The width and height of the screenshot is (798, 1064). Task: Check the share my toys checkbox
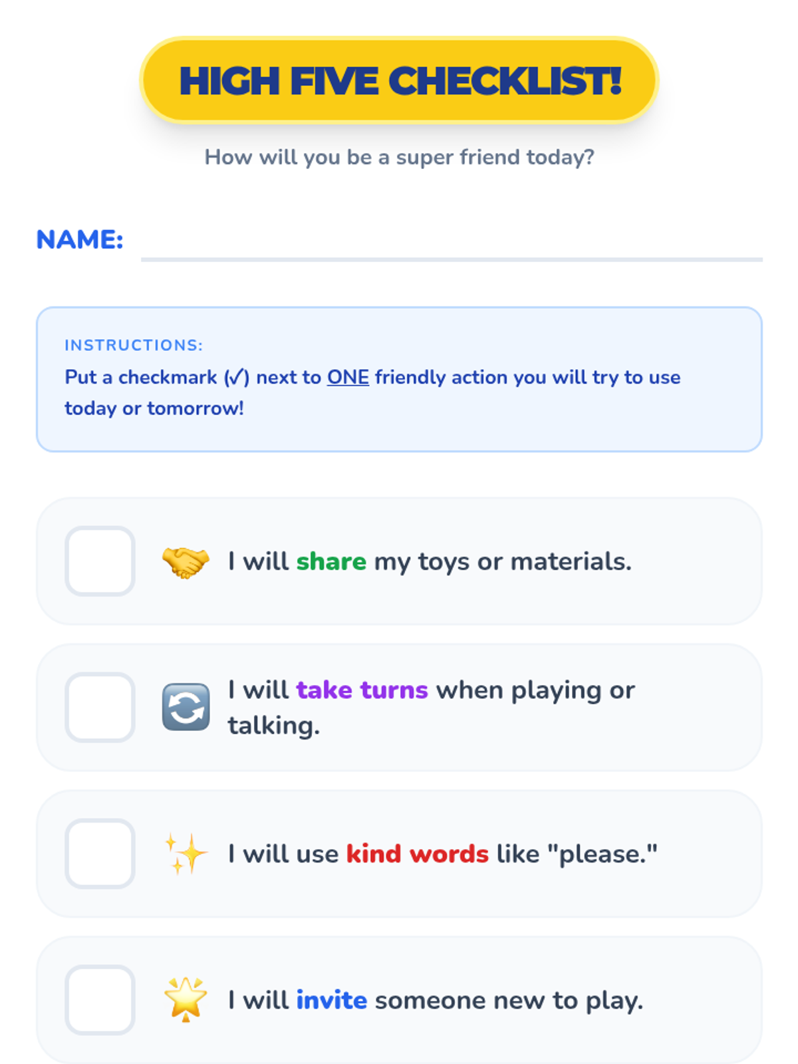[100, 561]
